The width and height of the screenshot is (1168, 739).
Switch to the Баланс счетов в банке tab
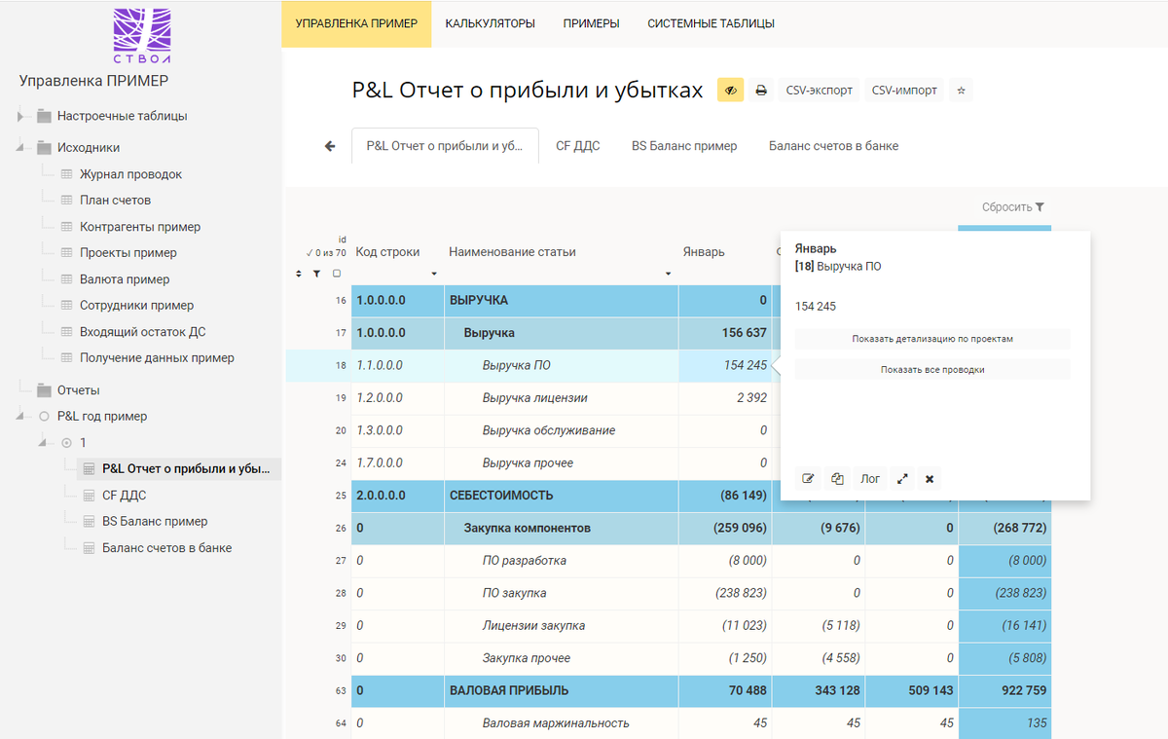pos(833,146)
